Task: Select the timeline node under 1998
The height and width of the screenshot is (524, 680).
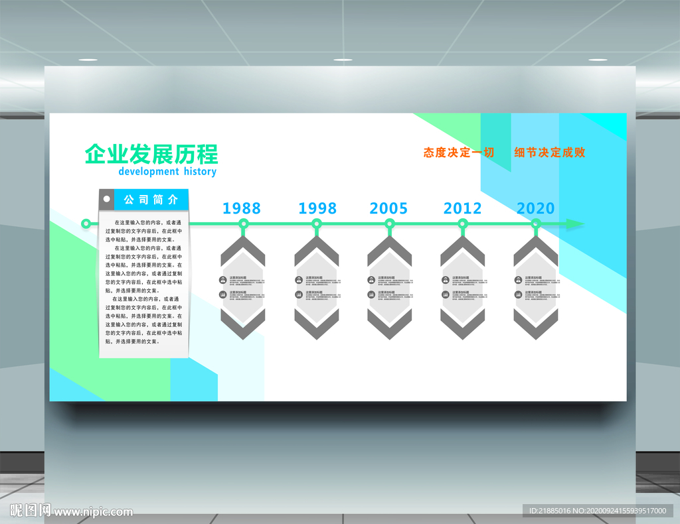Action: [x=317, y=224]
